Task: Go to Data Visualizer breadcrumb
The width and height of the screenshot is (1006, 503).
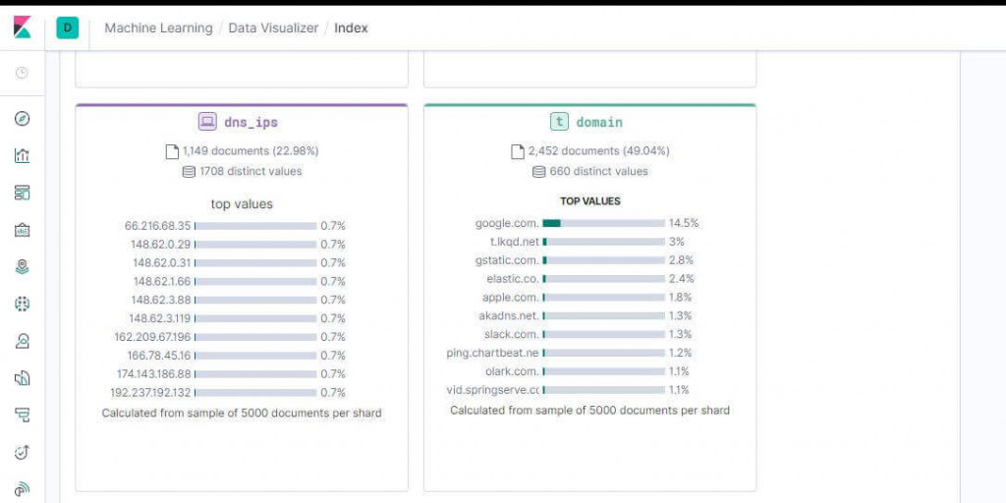Action: coord(273,28)
